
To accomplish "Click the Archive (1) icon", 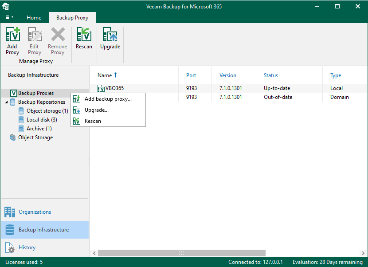I will [21, 129].
